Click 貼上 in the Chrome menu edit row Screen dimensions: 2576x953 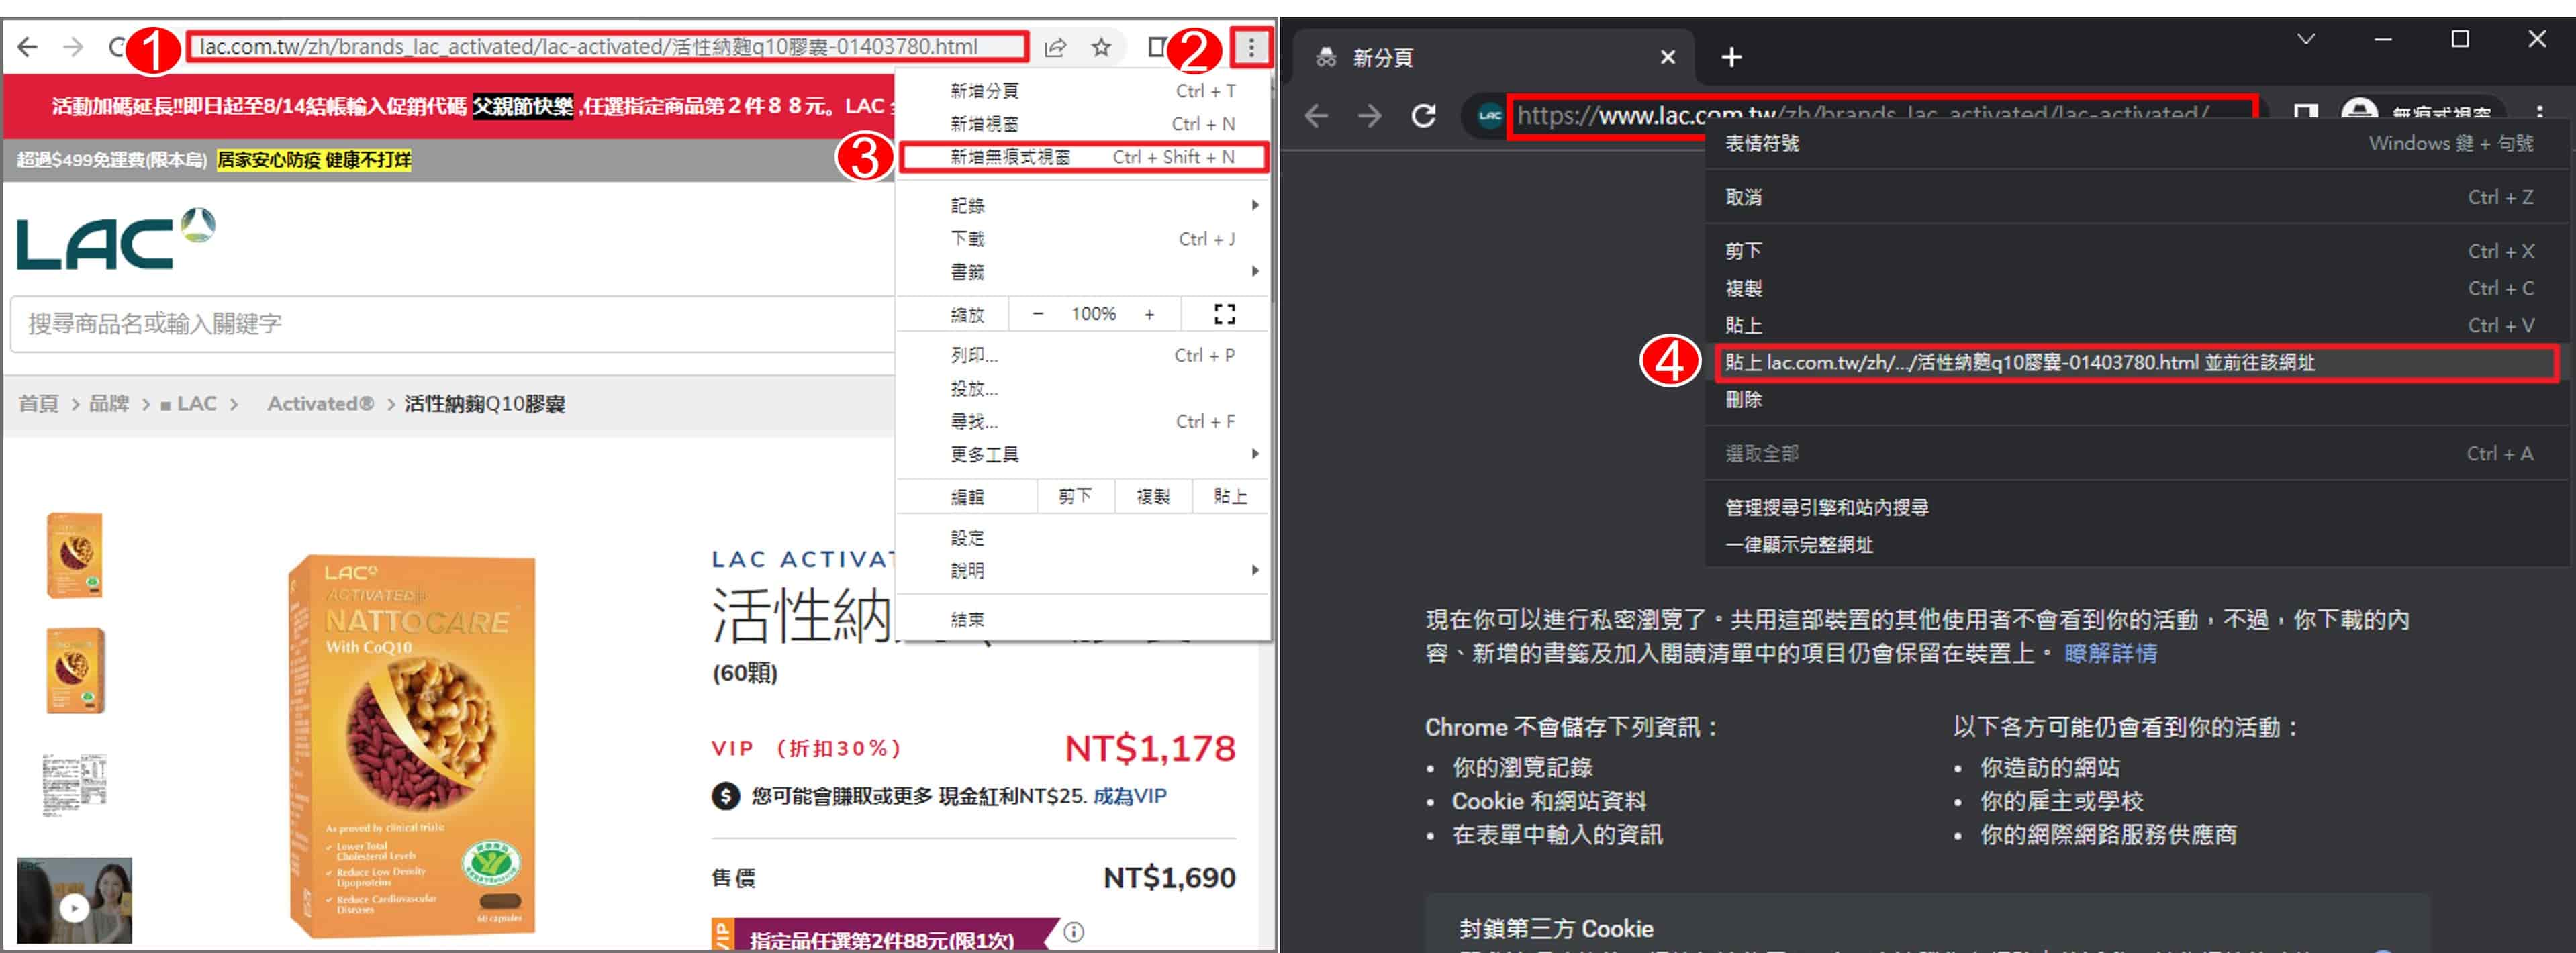[x=1230, y=496]
